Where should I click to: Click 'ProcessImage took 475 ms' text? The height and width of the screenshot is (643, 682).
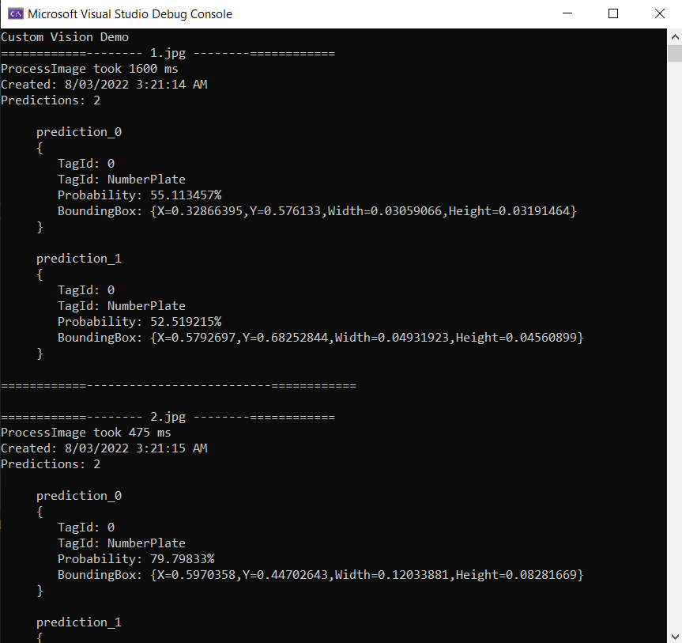[x=86, y=433]
